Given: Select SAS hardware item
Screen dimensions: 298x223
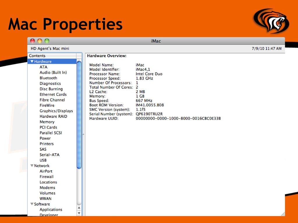Looking at the screenshot, I should coord(43,149).
